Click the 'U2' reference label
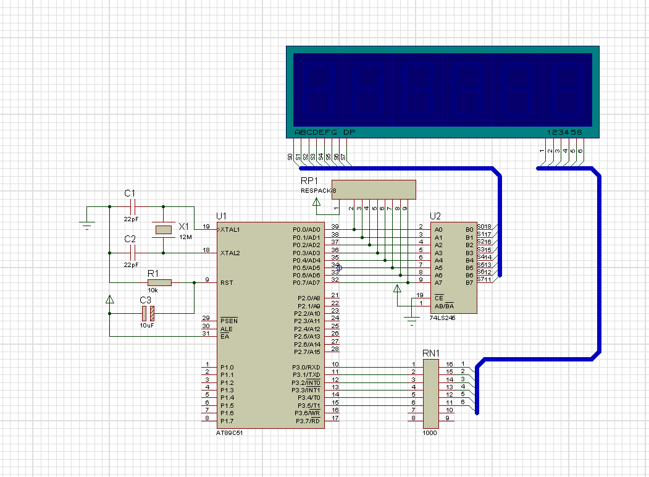This screenshot has height=477, width=649. point(435,216)
